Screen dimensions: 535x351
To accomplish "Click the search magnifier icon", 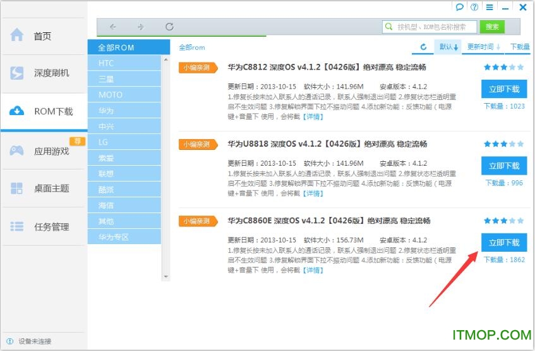I will 388,27.
